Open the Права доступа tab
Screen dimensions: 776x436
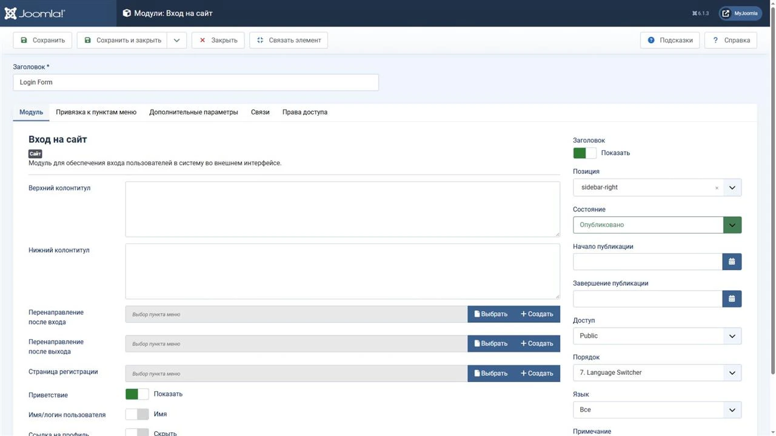point(305,112)
